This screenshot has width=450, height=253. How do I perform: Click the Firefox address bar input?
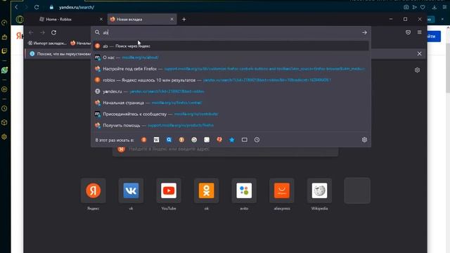230,33
